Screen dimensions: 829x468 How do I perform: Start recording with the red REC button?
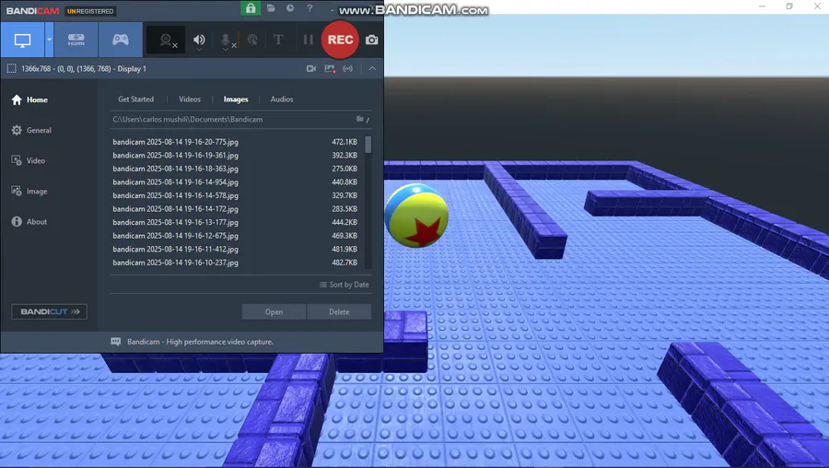pyautogui.click(x=340, y=40)
